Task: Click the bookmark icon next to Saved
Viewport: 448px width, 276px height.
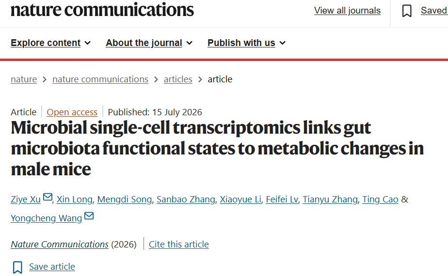Action: click(x=407, y=11)
